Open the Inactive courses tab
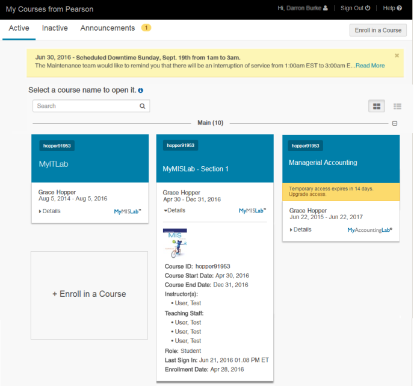Screen dimensions: 414x386 (x=55, y=28)
